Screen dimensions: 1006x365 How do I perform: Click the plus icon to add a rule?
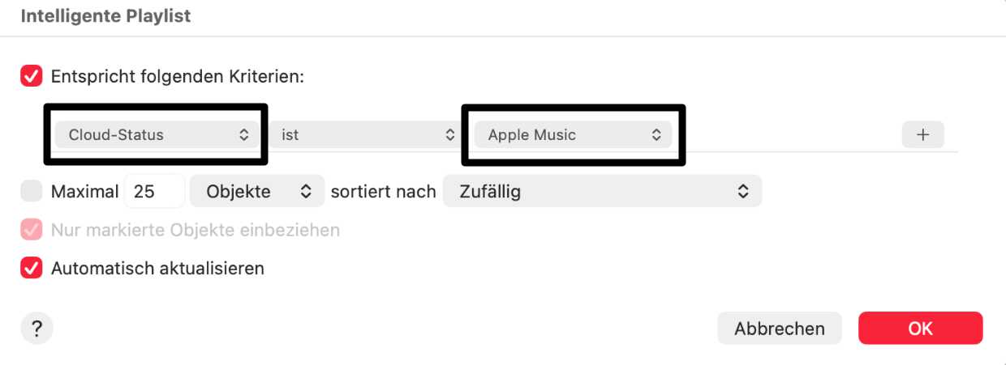point(922,135)
